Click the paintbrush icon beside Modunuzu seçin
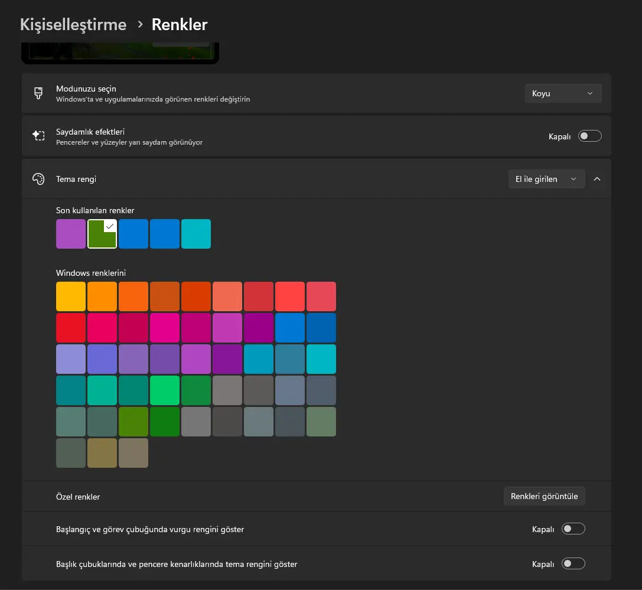Screen dimensions: 642x590 [38, 93]
